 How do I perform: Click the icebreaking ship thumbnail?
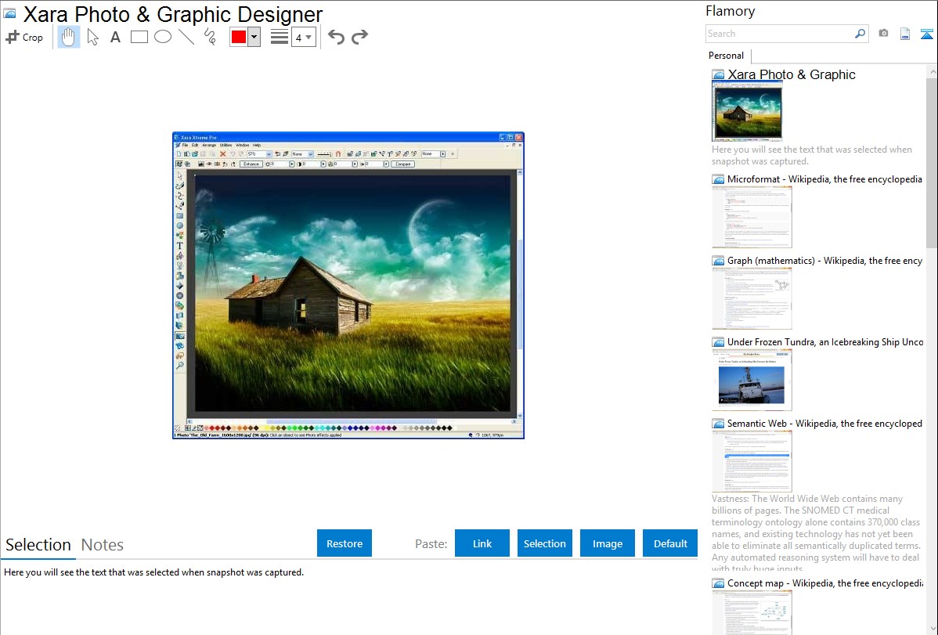point(752,380)
